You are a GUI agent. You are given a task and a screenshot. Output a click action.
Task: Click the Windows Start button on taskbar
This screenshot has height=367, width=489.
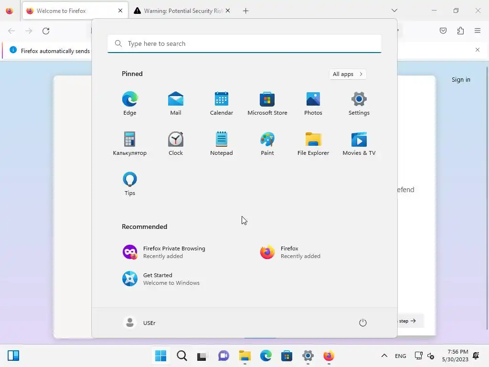[160, 356]
